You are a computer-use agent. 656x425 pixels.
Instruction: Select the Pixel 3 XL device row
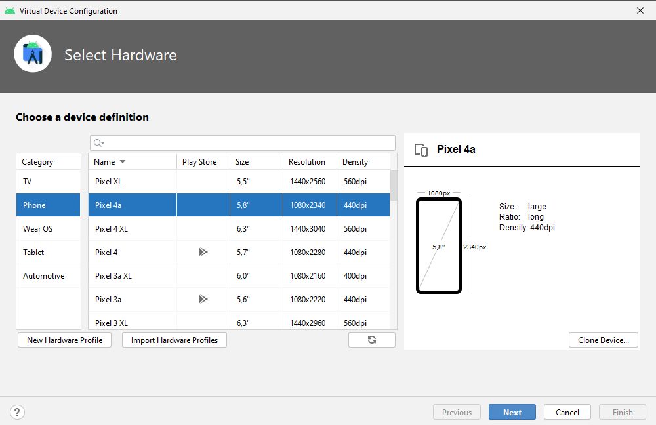click(239, 321)
